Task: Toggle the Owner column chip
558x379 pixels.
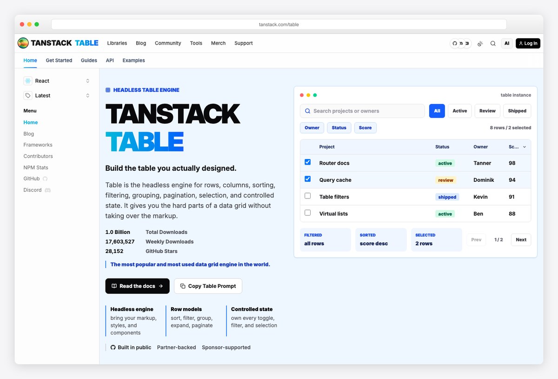Action: [312, 128]
